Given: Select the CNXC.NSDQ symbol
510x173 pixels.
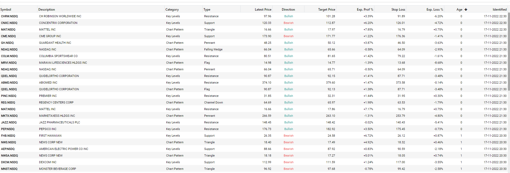Looking at the screenshot, I should tap(9, 23).
